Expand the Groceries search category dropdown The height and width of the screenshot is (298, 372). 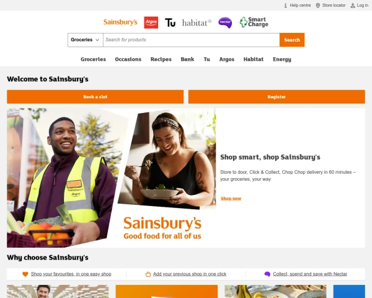tap(86, 40)
